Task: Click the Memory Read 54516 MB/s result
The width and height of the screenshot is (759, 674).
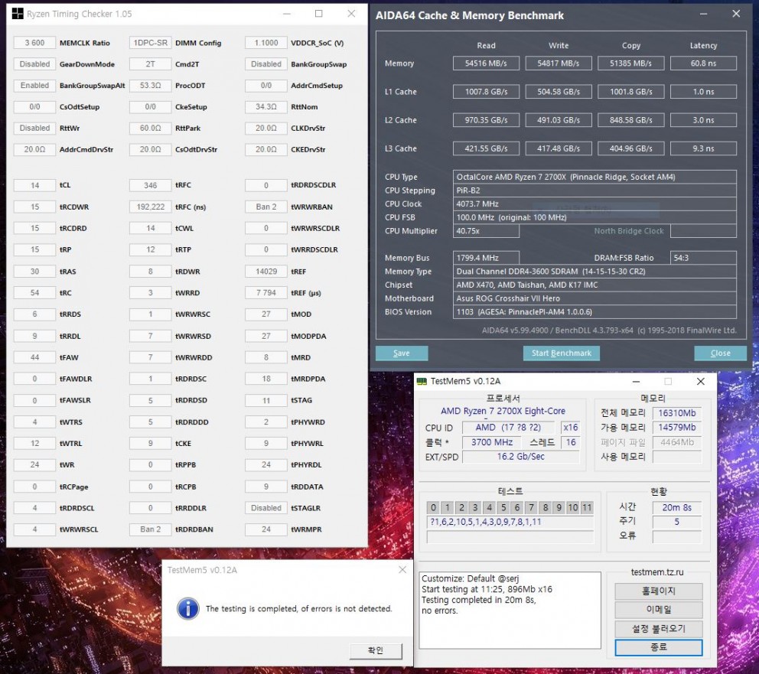Action: click(x=486, y=63)
